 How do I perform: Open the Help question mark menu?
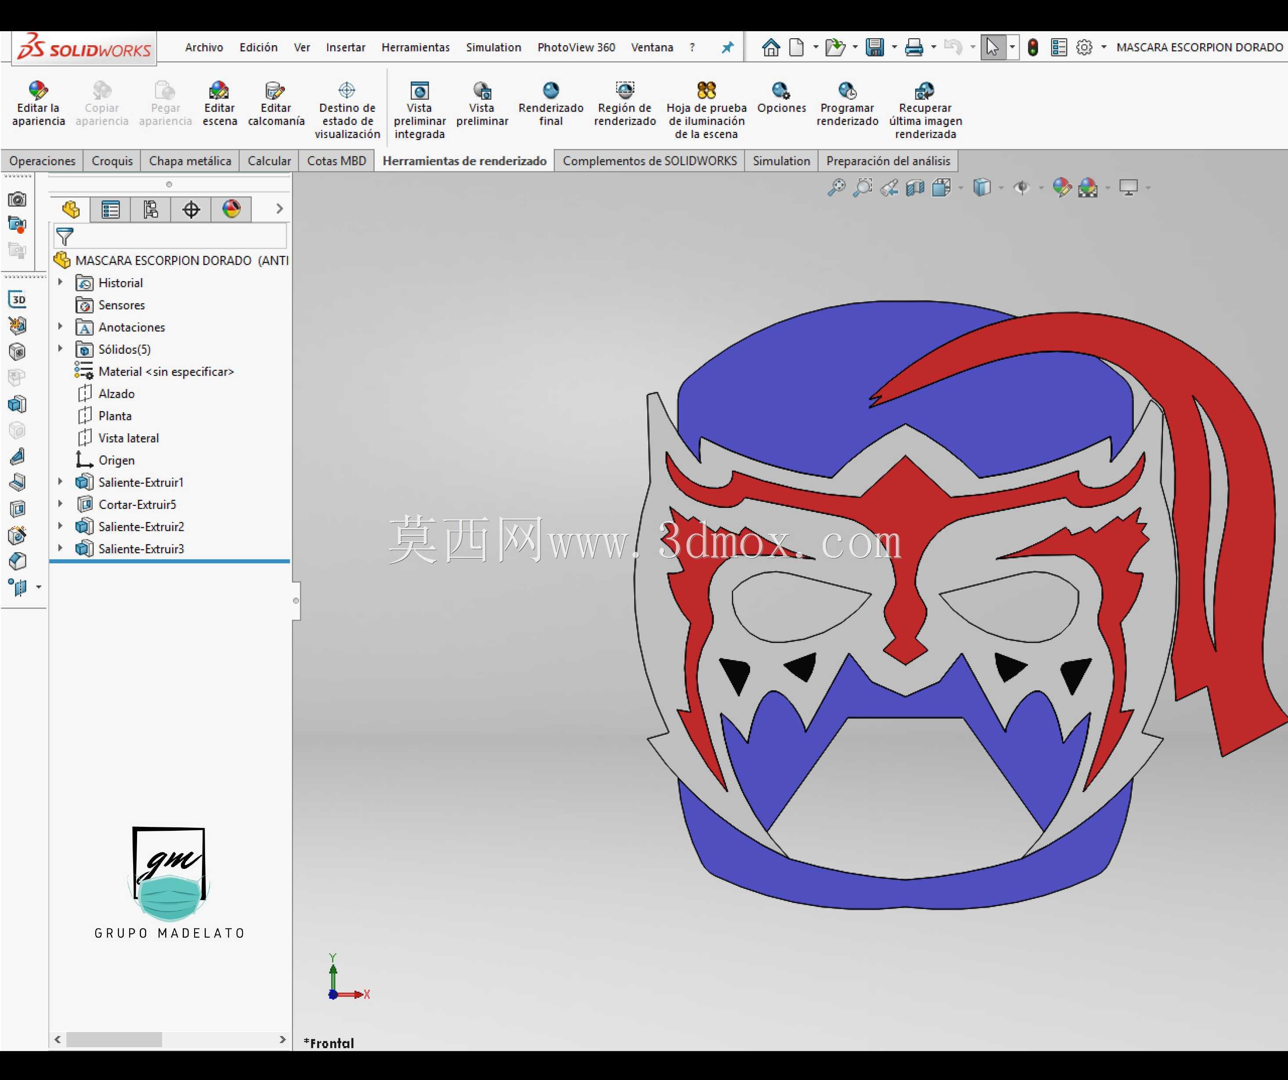pos(693,47)
